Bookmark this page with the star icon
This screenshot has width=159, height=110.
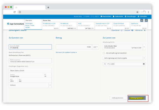tap(137, 12)
